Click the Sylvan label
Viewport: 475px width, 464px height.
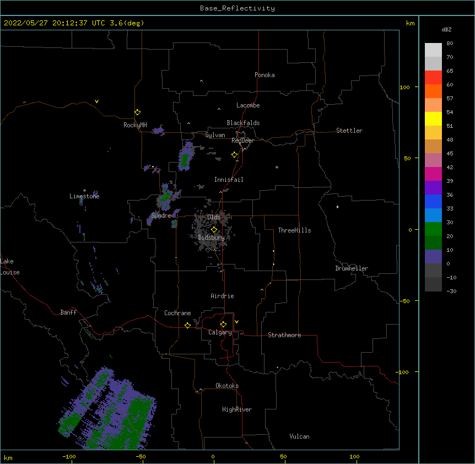[x=215, y=135]
